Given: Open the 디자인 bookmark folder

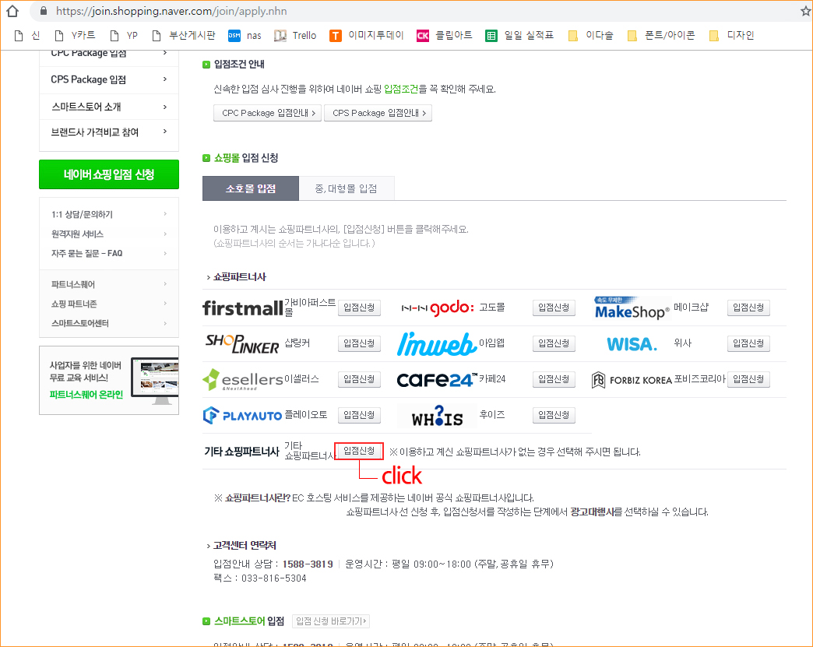Looking at the screenshot, I should [731, 35].
